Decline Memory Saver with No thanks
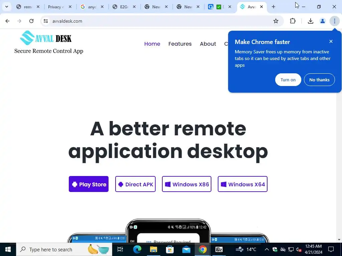 click(x=319, y=80)
